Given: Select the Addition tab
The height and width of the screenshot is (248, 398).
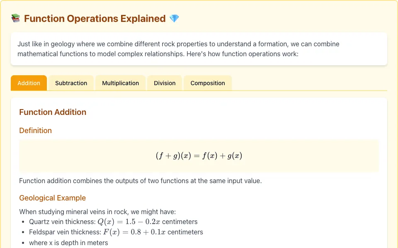Looking at the screenshot, I should (29, 83).
